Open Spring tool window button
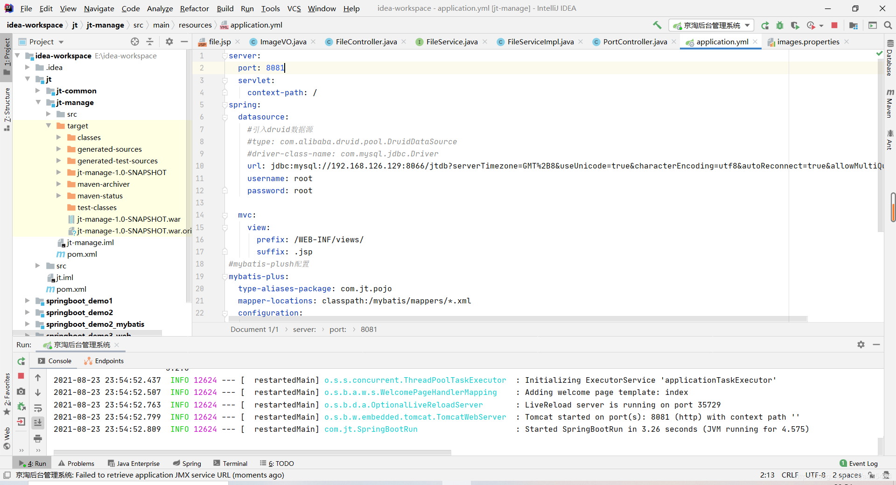896x485 pixels. 187,464
